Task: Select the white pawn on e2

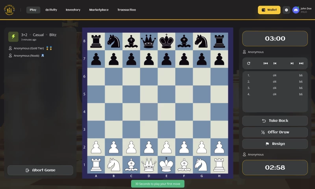Action: pyautogui.click(x=166, y=147)
